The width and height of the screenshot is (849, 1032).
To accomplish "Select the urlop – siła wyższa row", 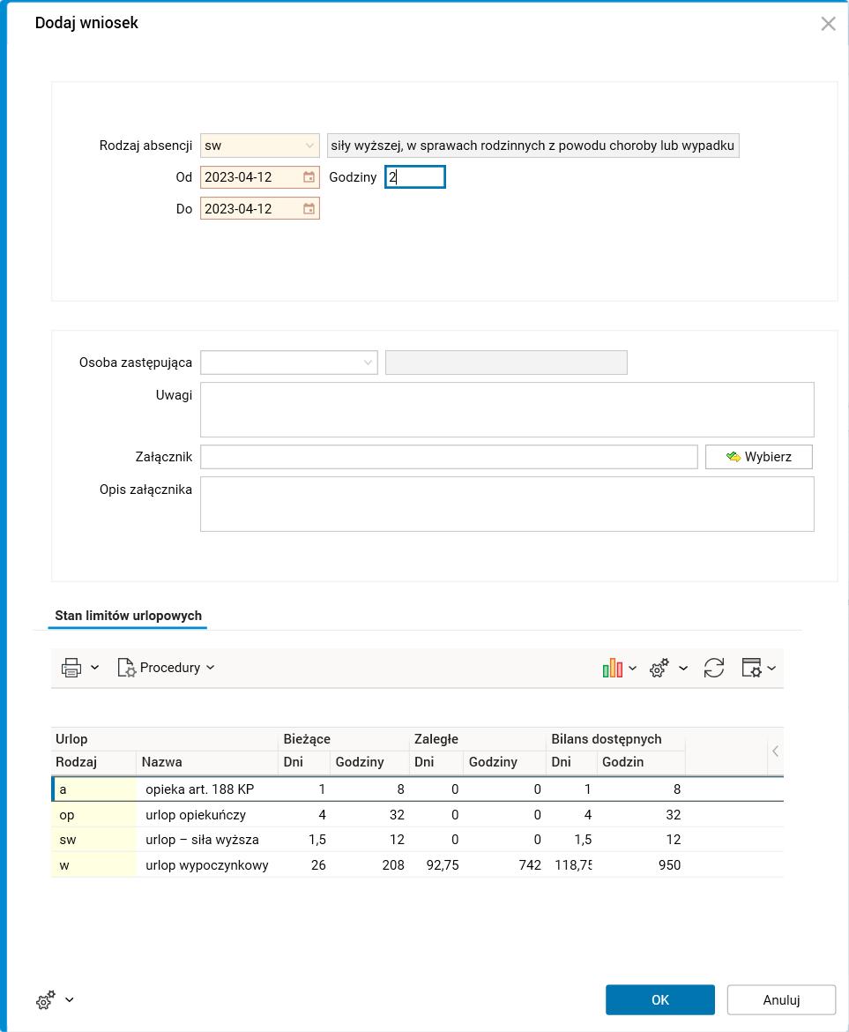I will pyautogui.click(x=417, y=840).
